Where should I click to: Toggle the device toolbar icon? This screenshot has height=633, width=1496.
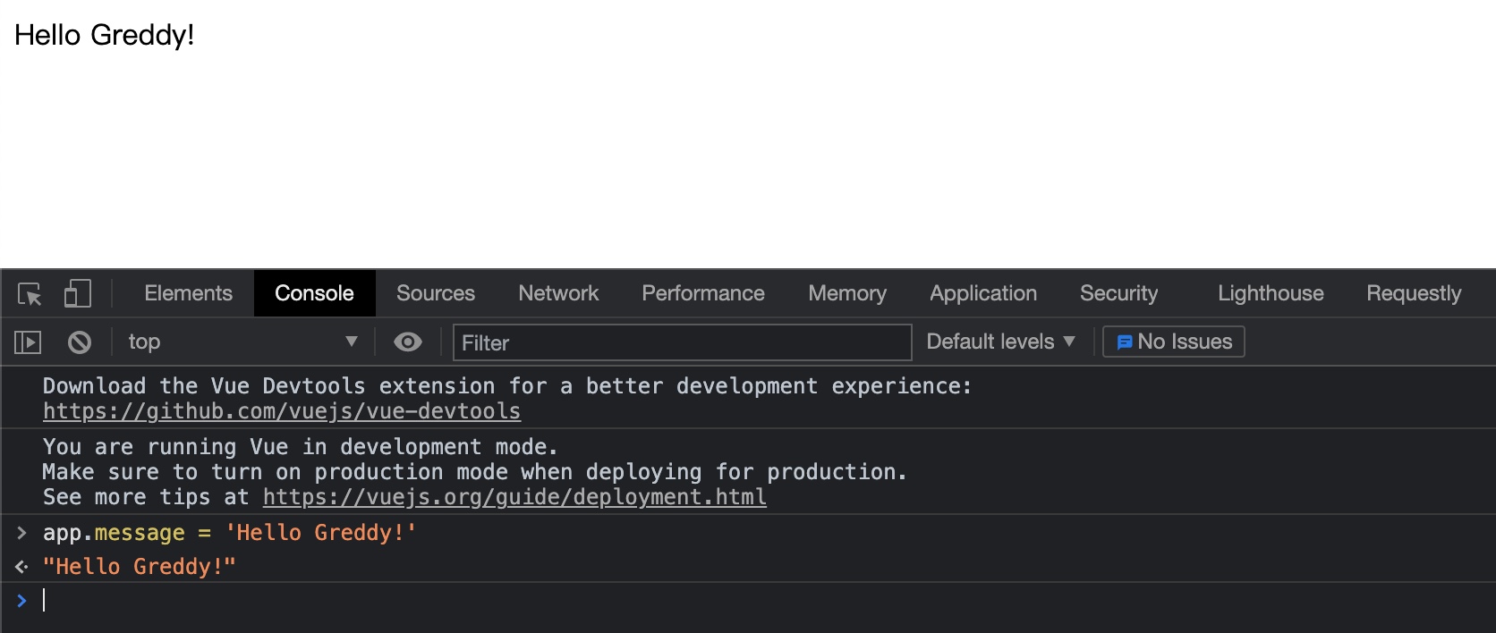click(x=77, y=294)
